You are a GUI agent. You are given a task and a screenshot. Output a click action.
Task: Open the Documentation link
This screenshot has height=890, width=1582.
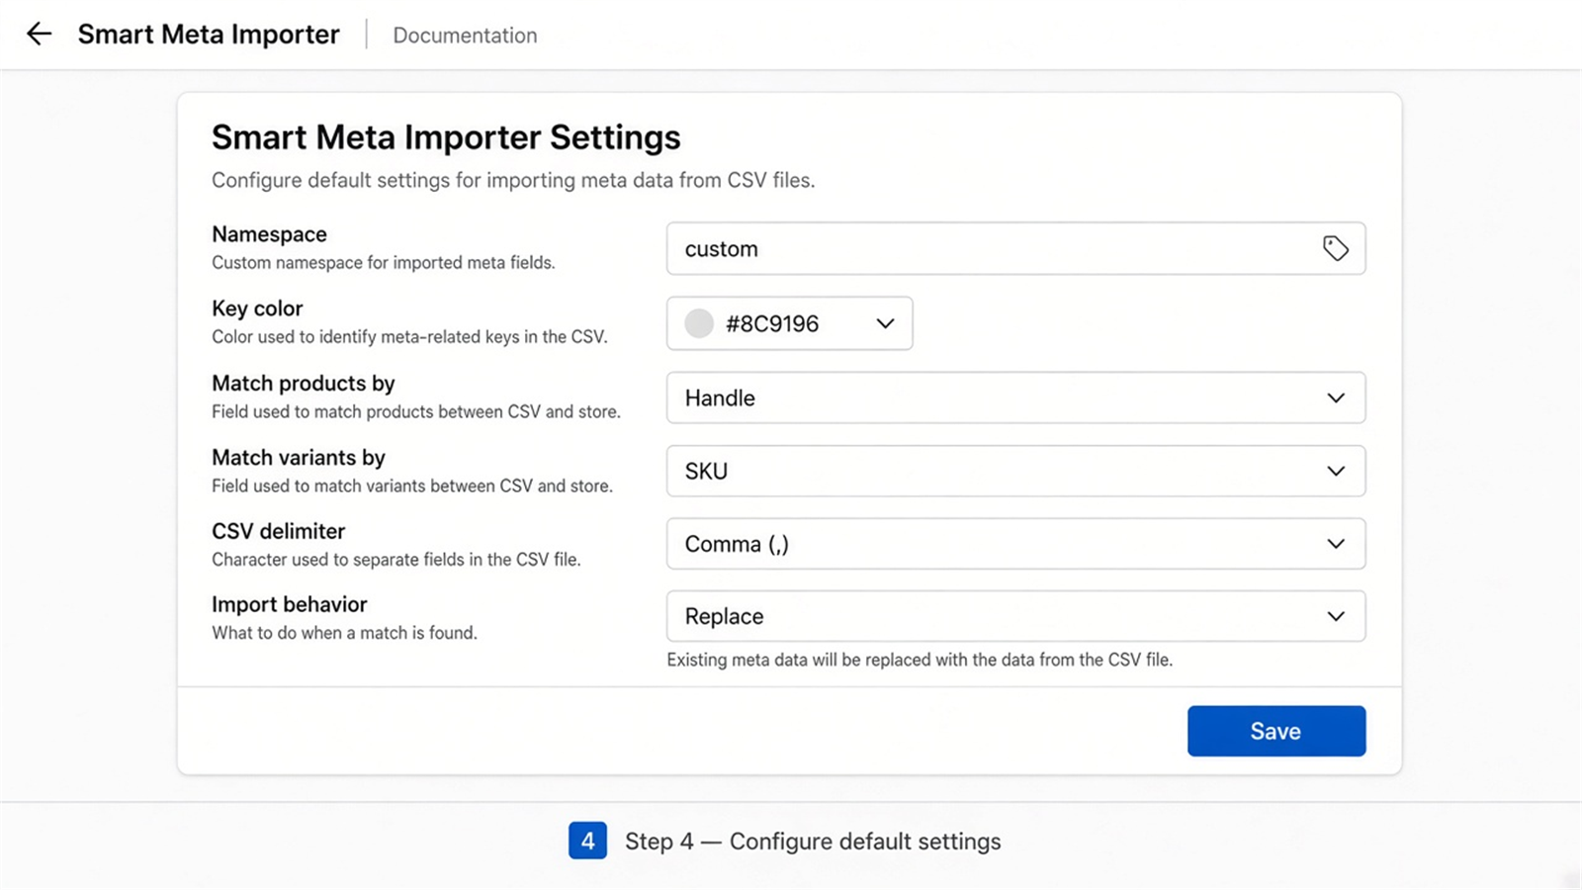click(x=465, y=36)
